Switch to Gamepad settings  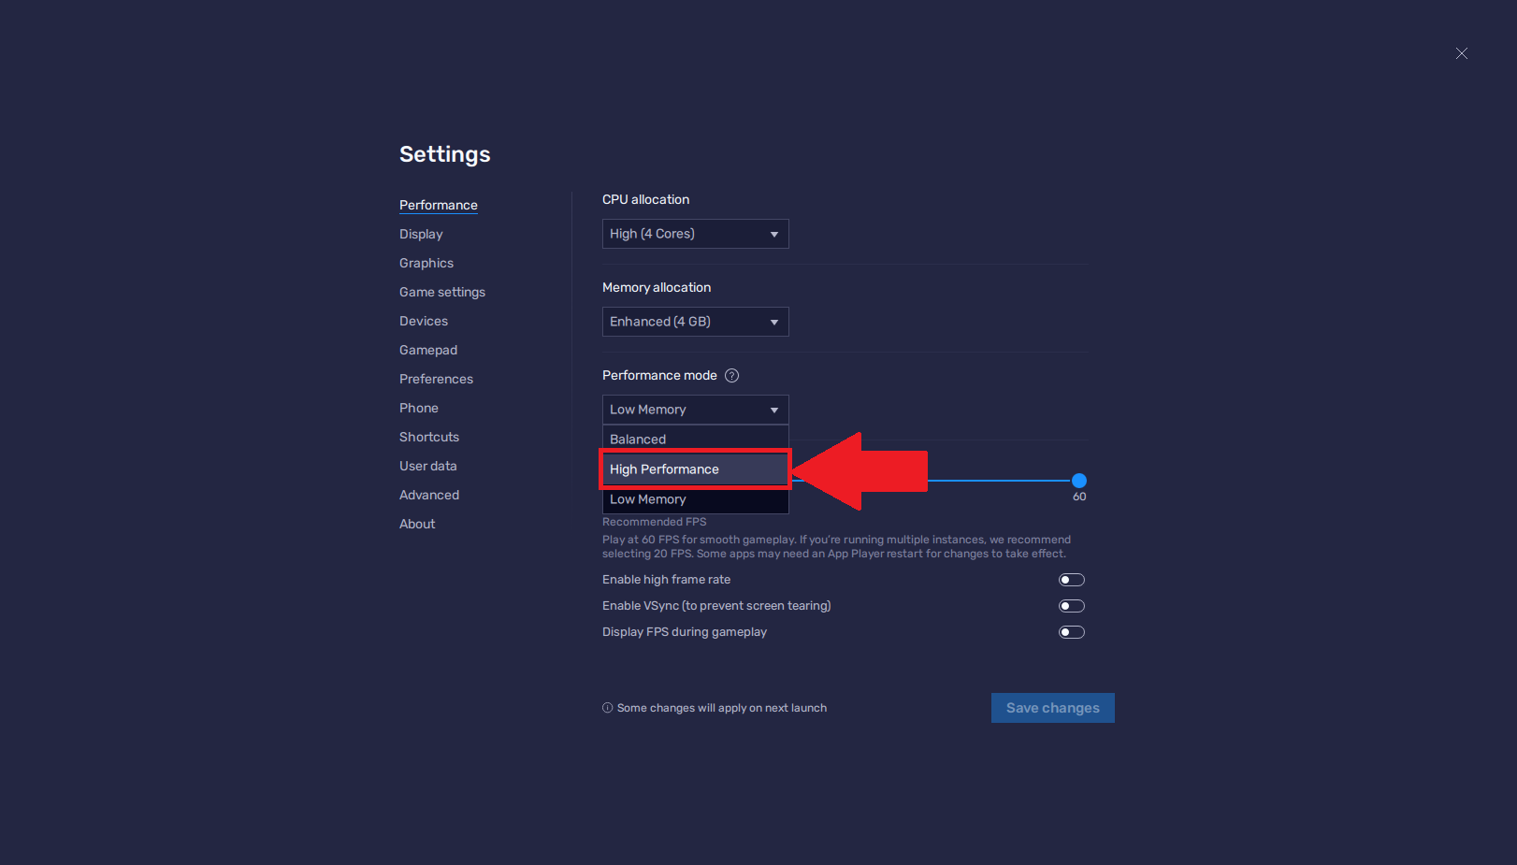pyautogui.click(x=428, y=350)
